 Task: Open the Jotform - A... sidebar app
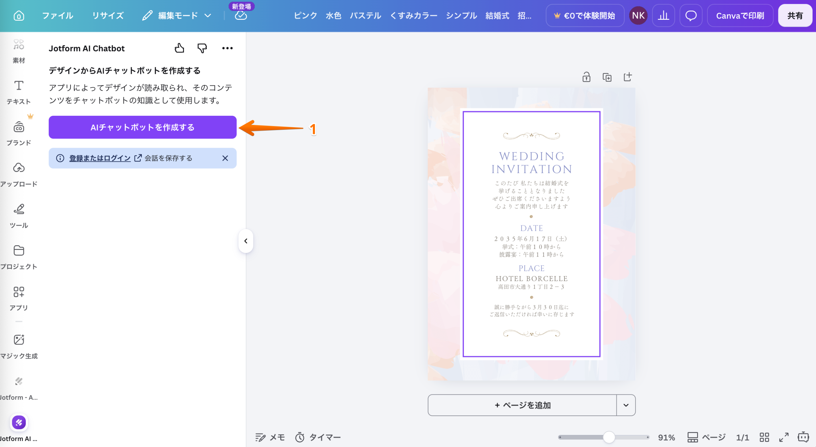(x=19, y=388)
